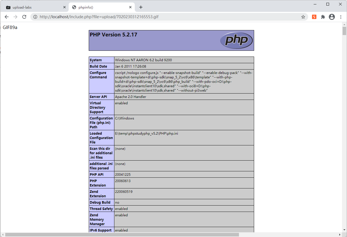Reload the phpinfo page
This screenshot has width=347, height=237.
tap(24, 17)
